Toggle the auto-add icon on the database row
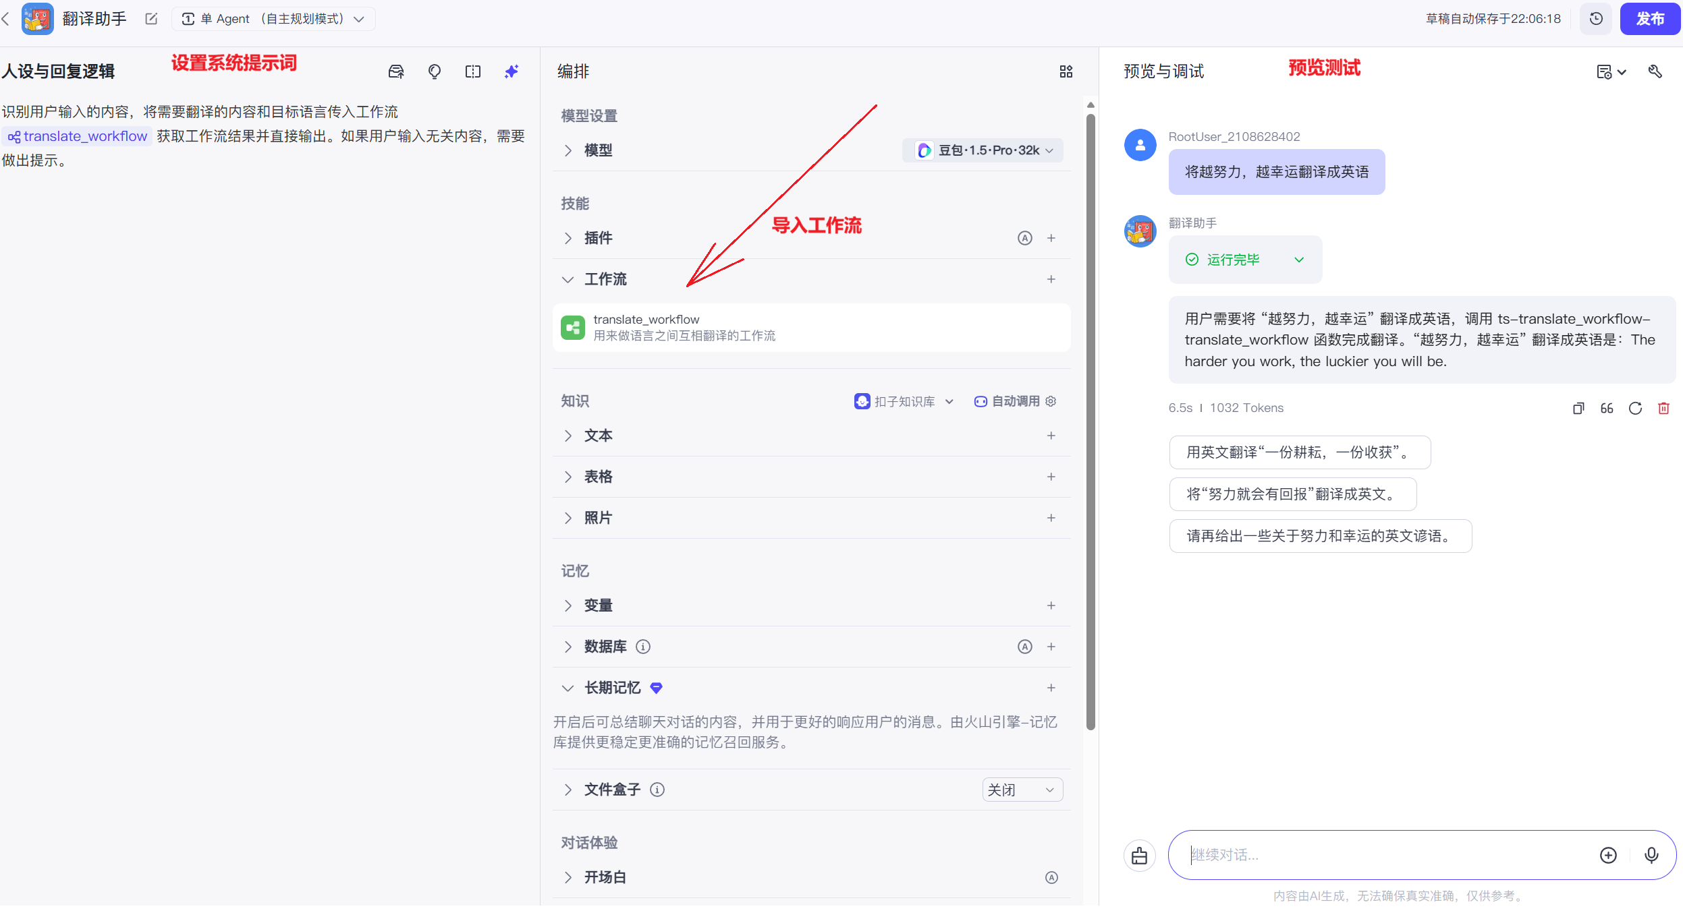This screenshot has height=917, width=1683. [x=1024, y=647]
